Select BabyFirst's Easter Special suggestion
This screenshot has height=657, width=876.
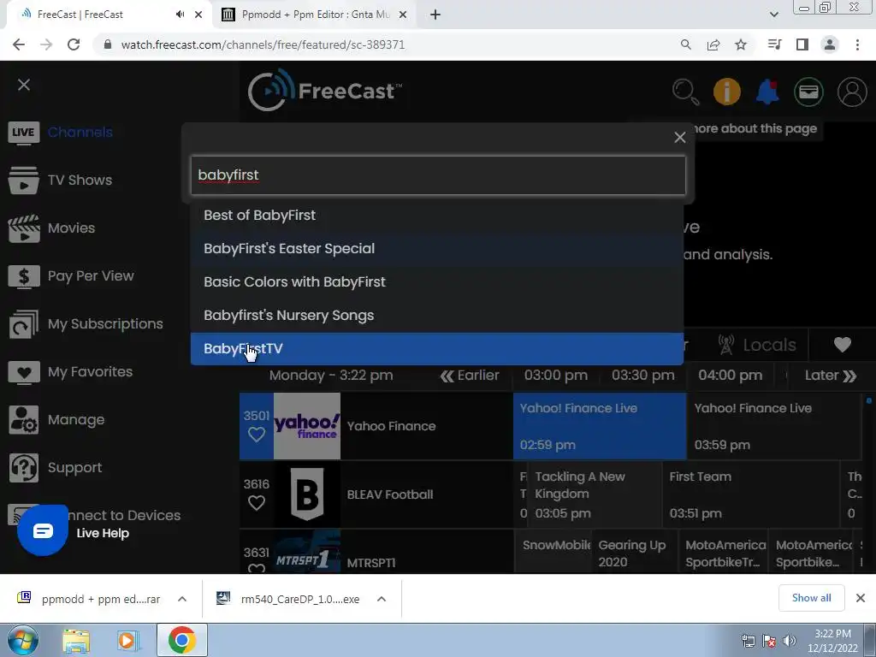click(437, 249)
